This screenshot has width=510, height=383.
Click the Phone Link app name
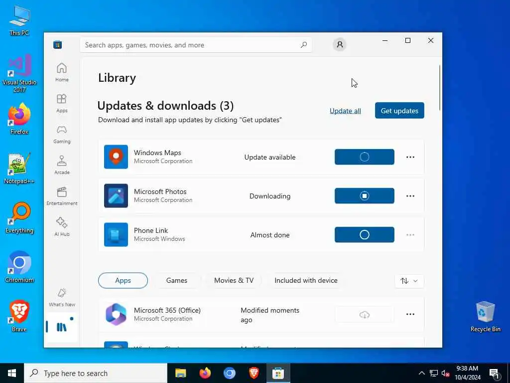150,230
